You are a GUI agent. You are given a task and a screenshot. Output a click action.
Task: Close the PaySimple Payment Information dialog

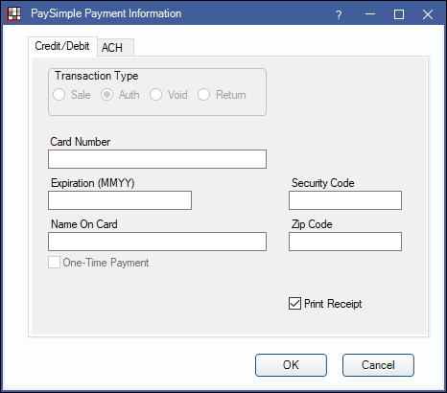coord(428,14)
